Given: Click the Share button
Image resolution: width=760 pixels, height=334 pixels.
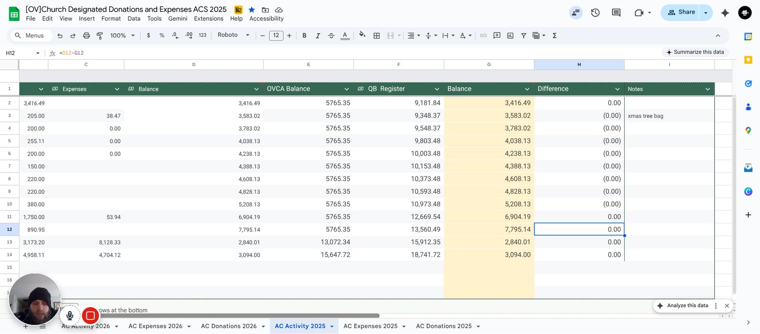Looking at the screenshot, I should (682, 12).
